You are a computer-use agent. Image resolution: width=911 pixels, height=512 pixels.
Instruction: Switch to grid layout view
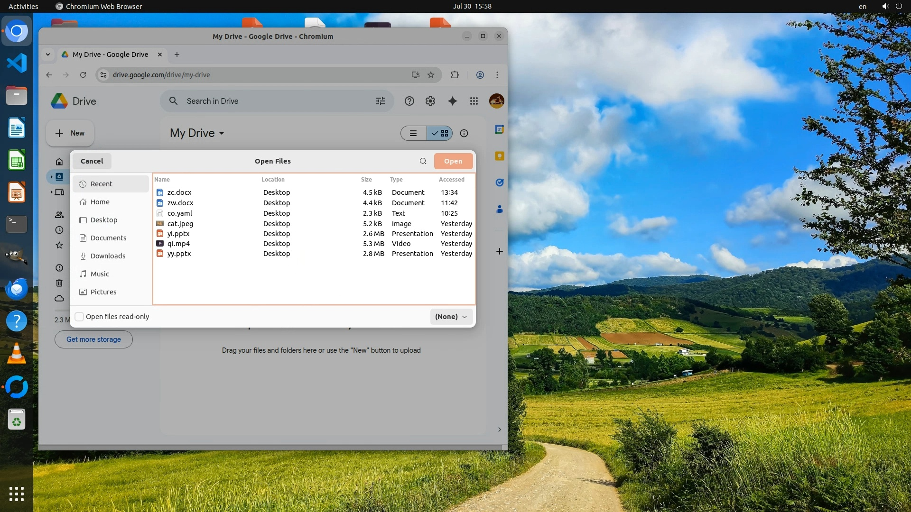(x=440, y=134)
